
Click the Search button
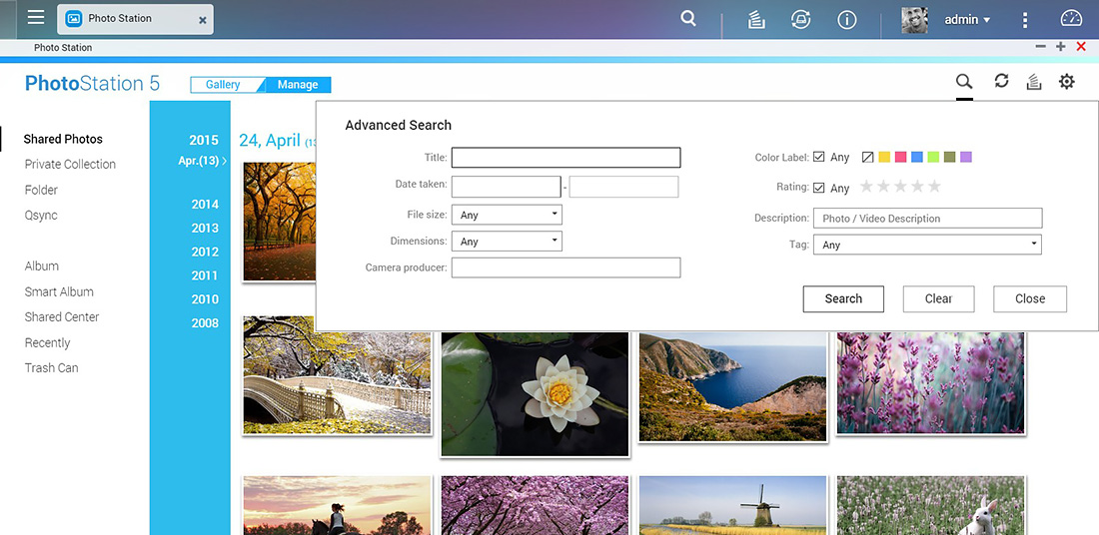[843, 298]
